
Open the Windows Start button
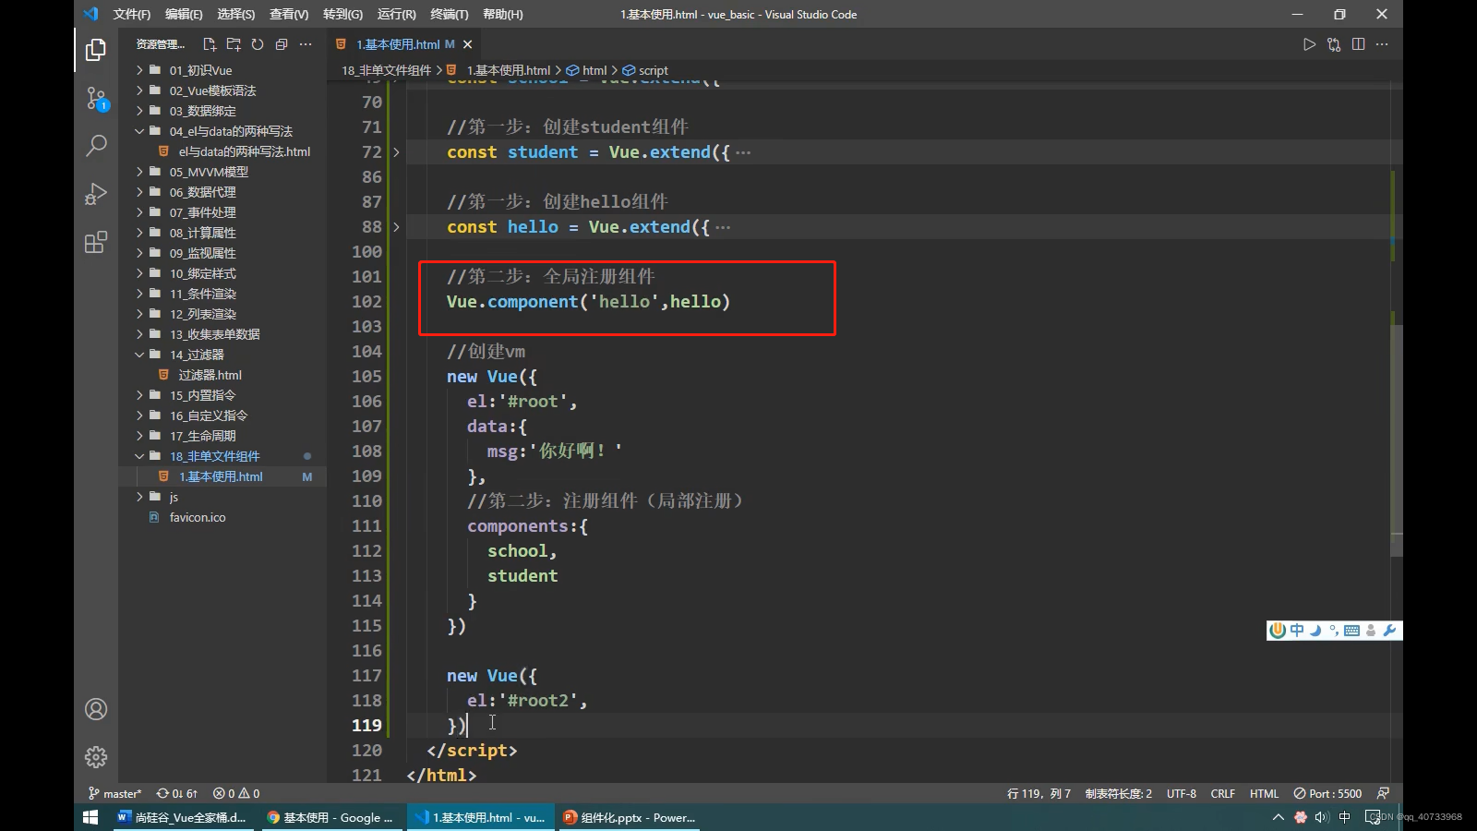(90, 817)
